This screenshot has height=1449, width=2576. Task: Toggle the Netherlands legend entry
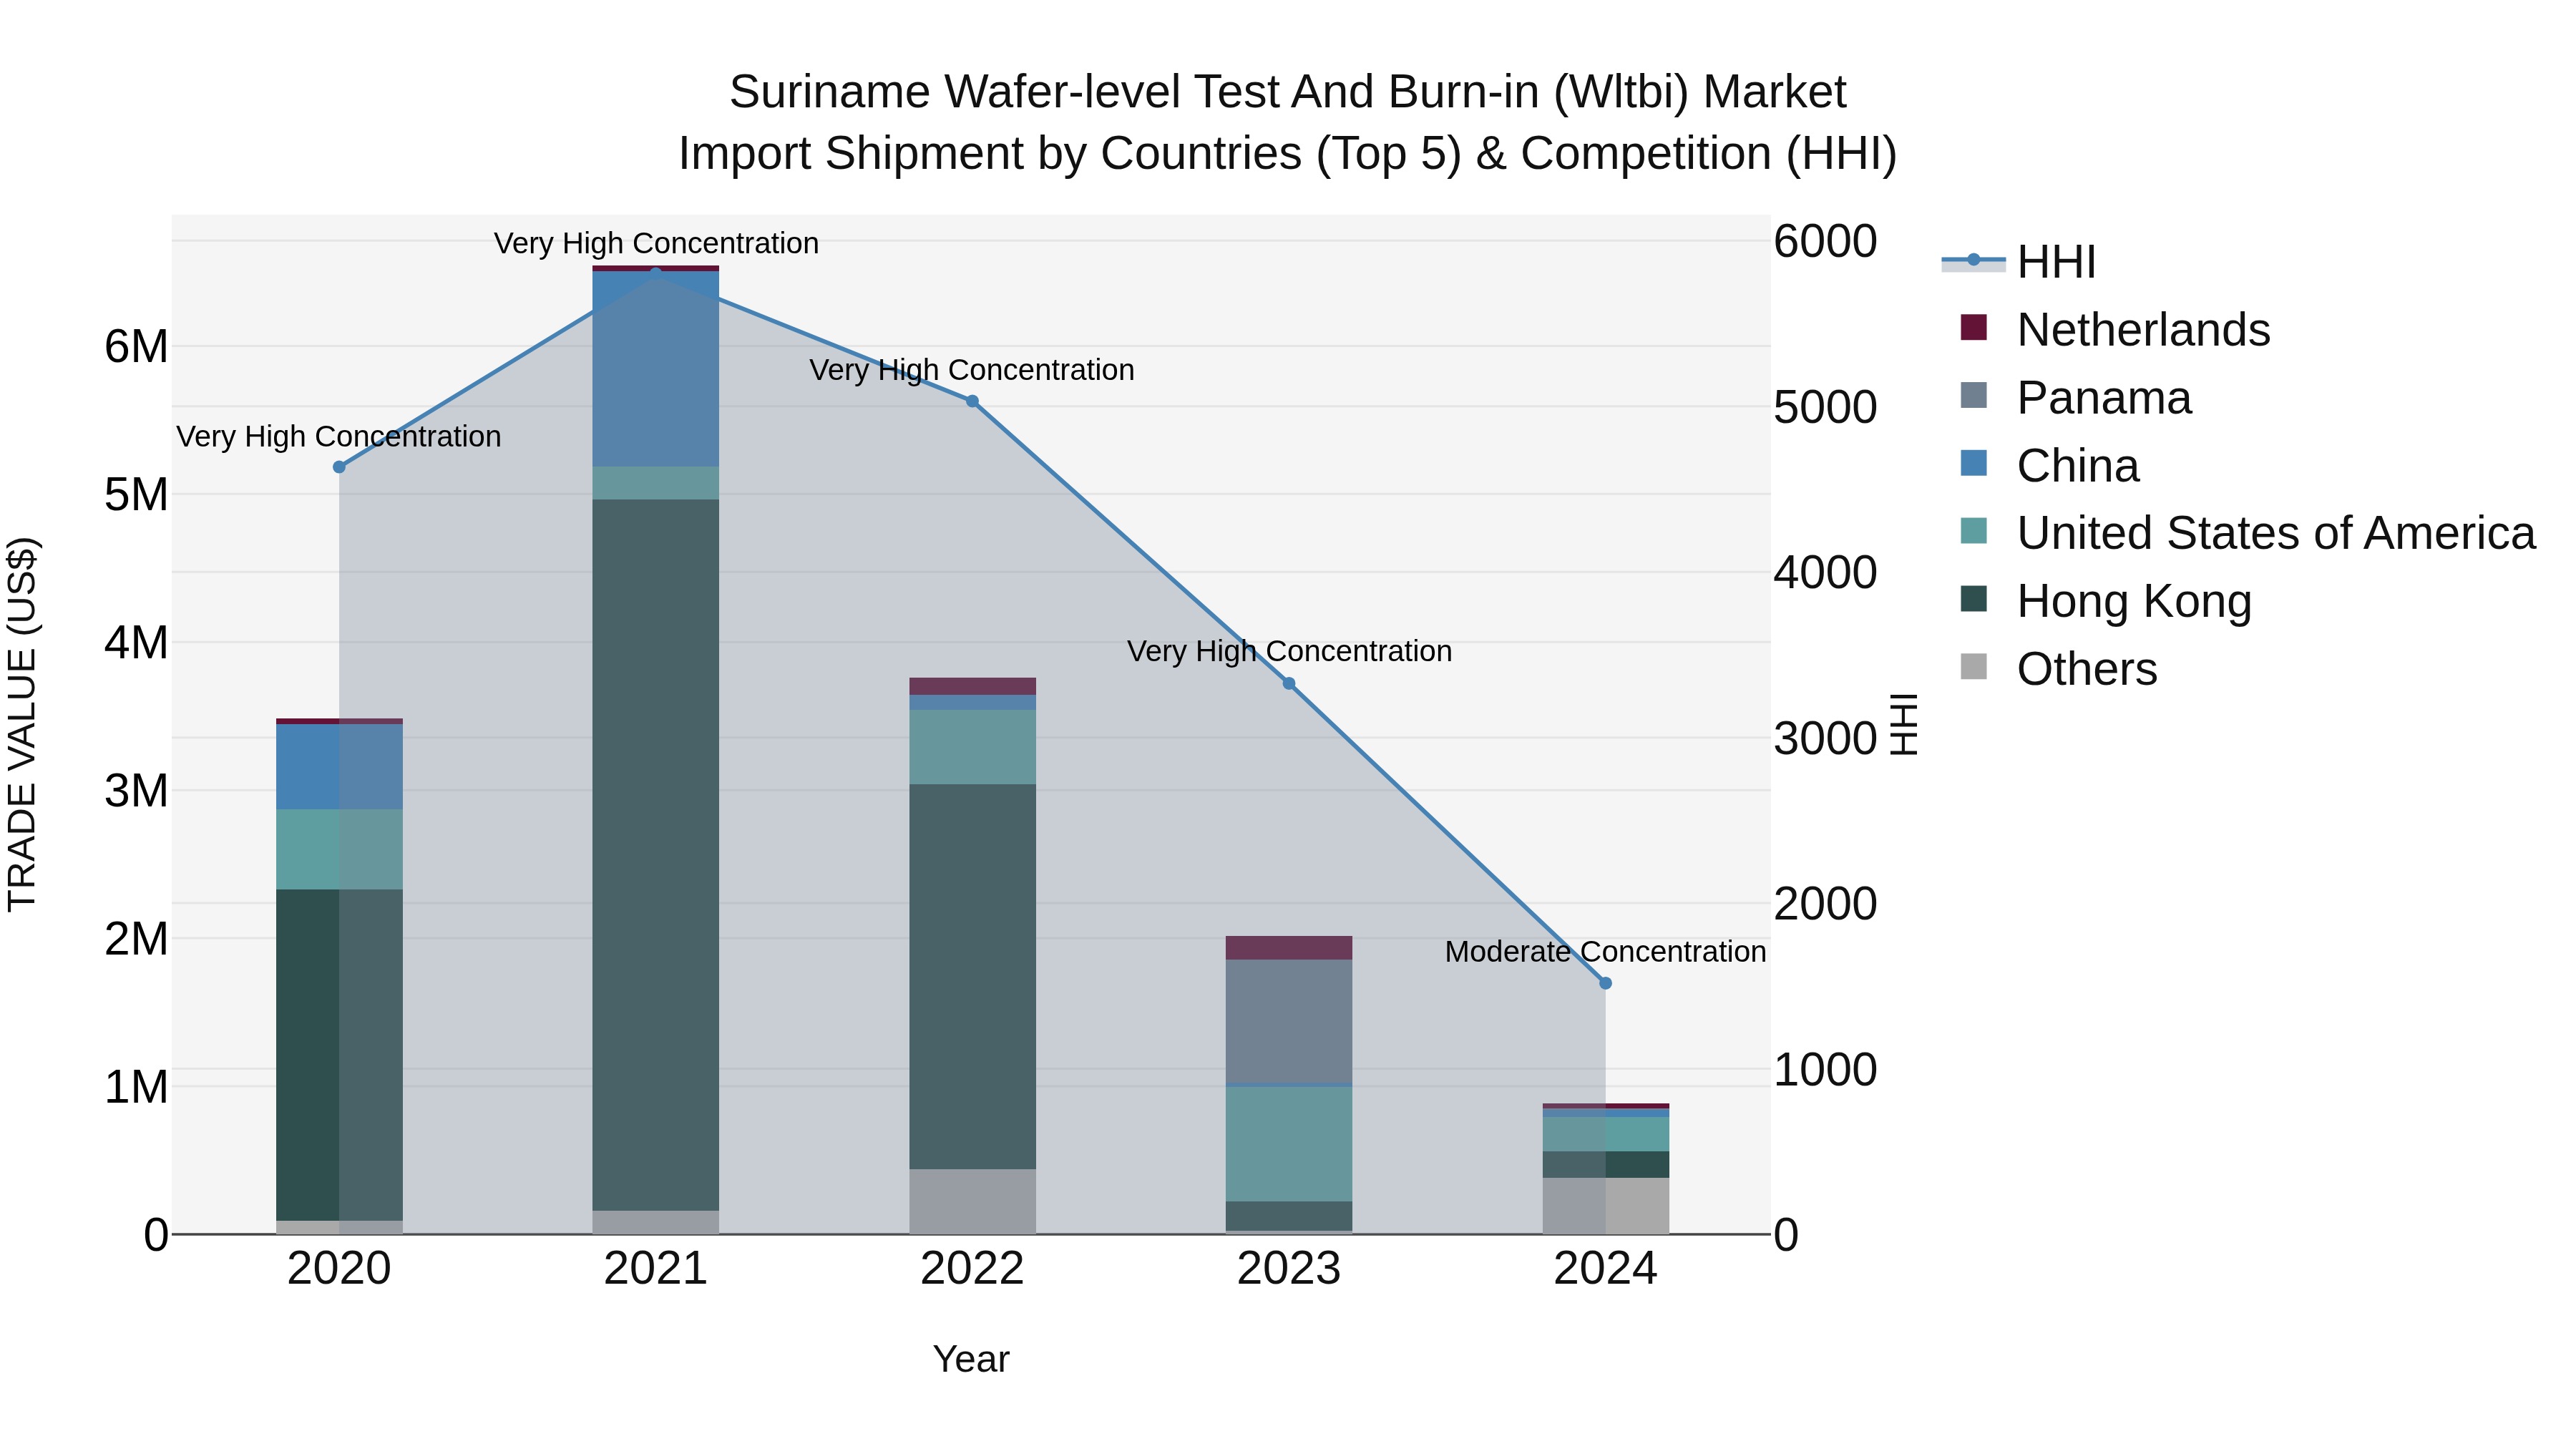point(2115,329)
